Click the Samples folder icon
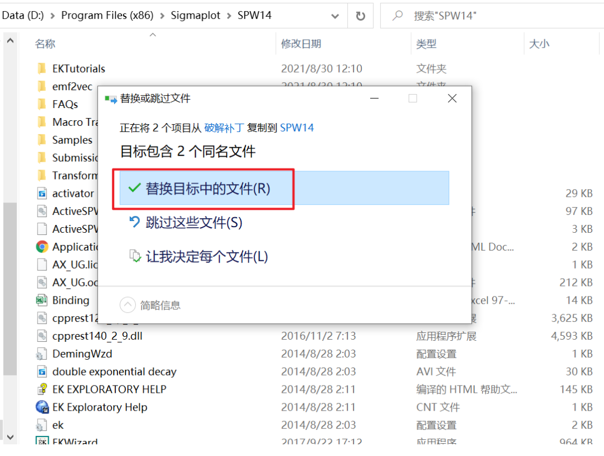The width and height of the screenshot is (604, 456). click(x=41, y=140)
